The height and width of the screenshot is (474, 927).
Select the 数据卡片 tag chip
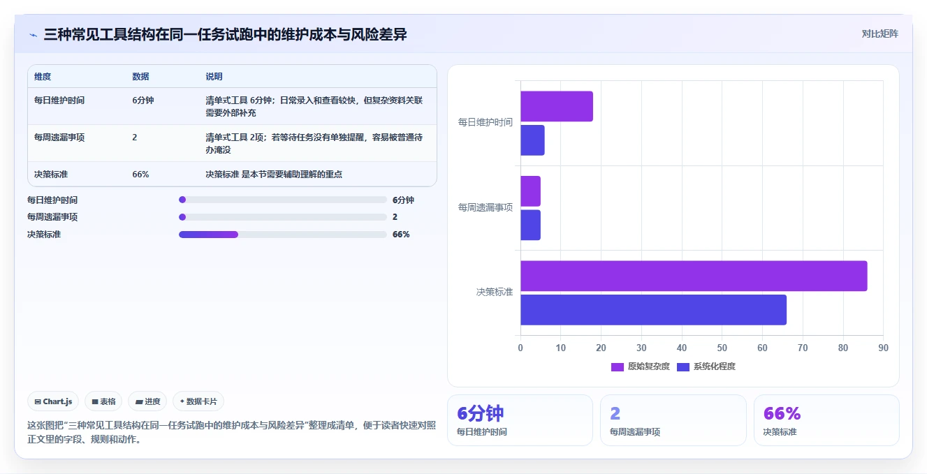pos(198,401)
